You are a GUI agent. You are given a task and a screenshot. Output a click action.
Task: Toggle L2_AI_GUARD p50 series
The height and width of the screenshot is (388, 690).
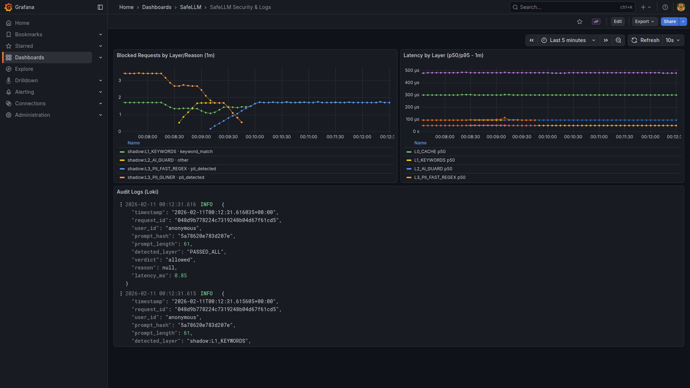[433, 169]
